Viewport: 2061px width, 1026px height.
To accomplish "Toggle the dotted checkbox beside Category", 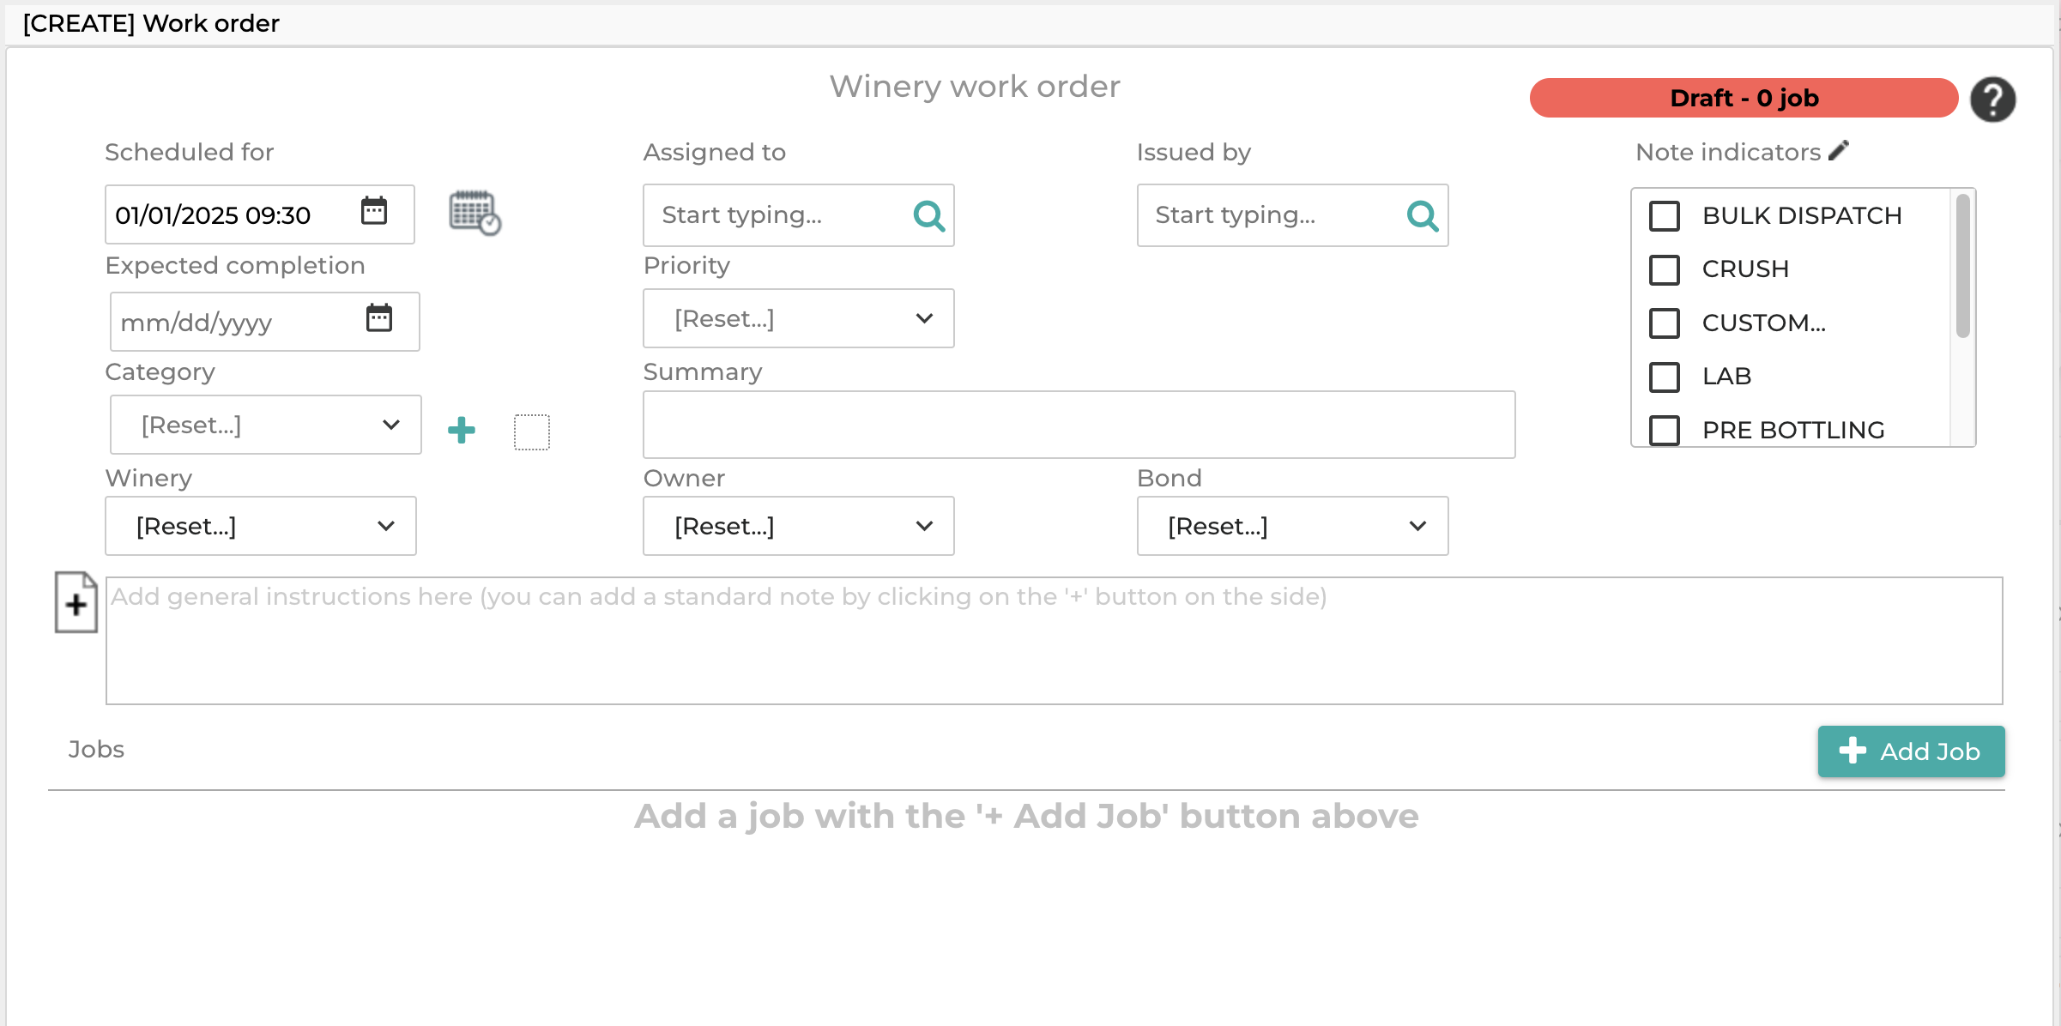I will click(532, 432).
